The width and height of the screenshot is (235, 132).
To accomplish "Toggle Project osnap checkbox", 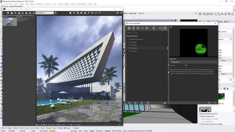I will (x=65, y=128).
